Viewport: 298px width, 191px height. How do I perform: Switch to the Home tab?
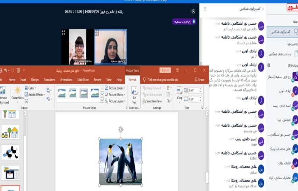point(12,80)
